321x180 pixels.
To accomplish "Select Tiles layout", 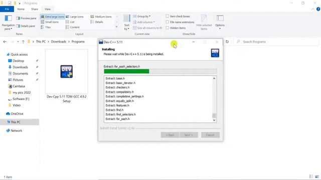I will pos(46,27).
